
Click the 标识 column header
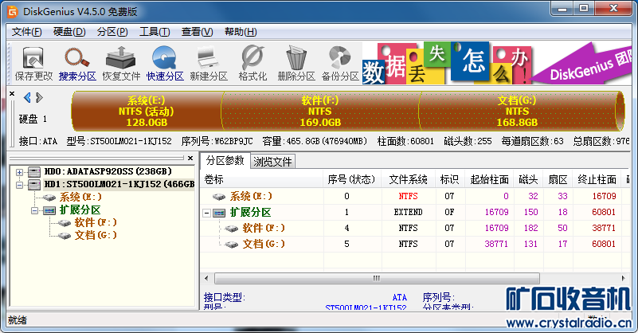pos(451,179)
